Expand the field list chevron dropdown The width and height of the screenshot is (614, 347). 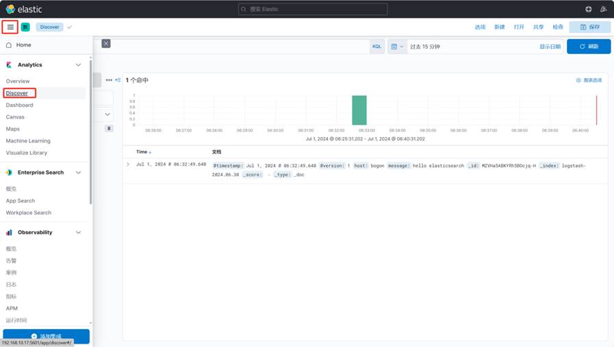107,115
